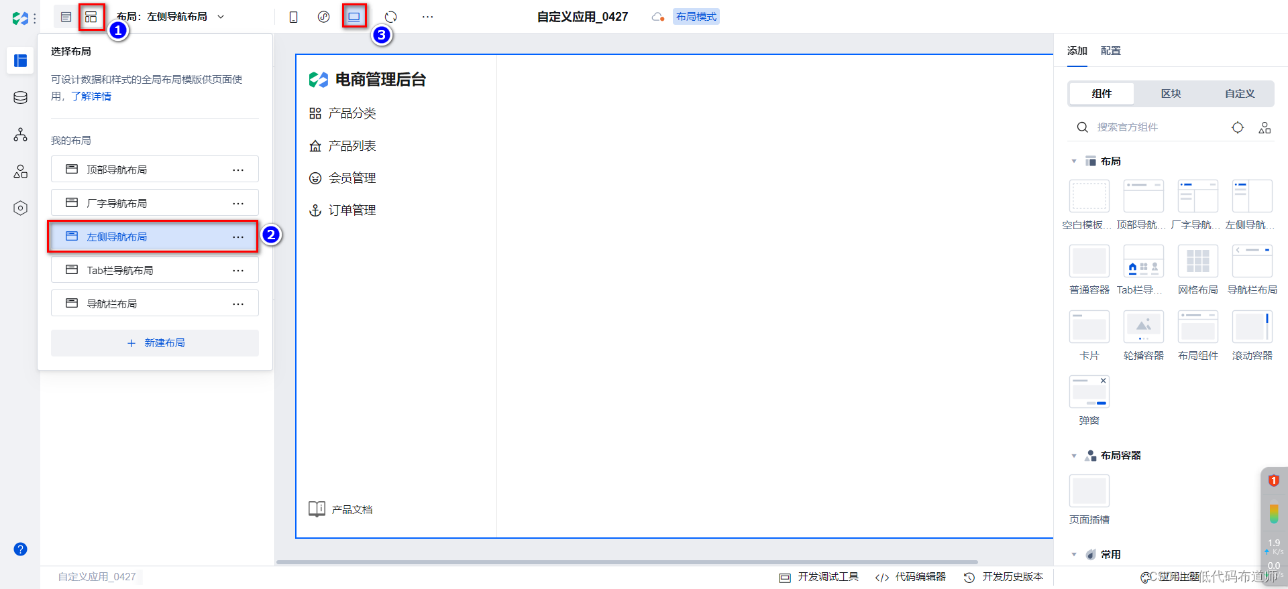
Task: Add the 布局组件 component
Action: tap(1198, 327)
